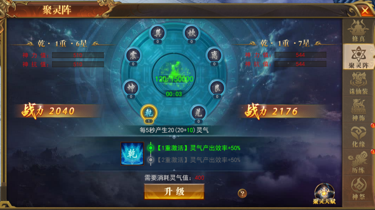Select the 兑 trigram node

(198, 113)
